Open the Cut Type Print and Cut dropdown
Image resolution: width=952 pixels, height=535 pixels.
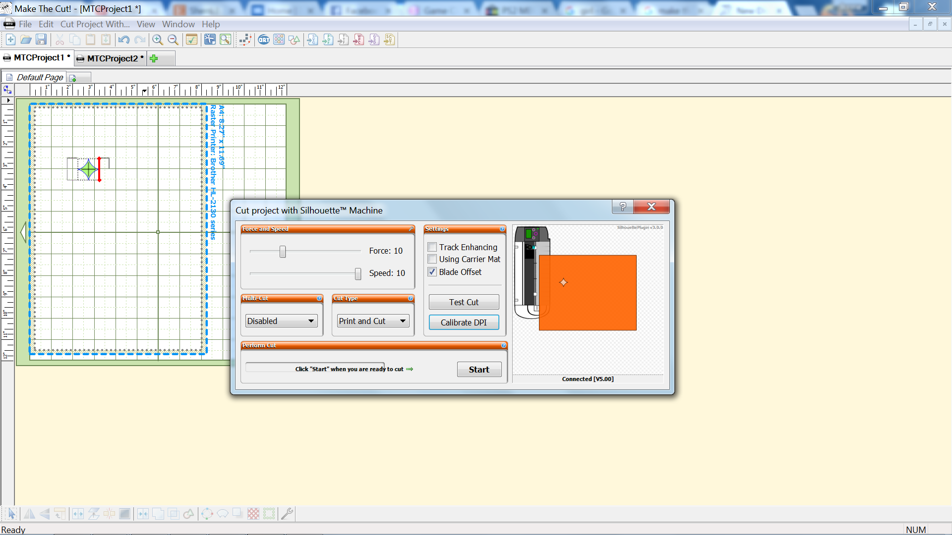tap(373, 321)
